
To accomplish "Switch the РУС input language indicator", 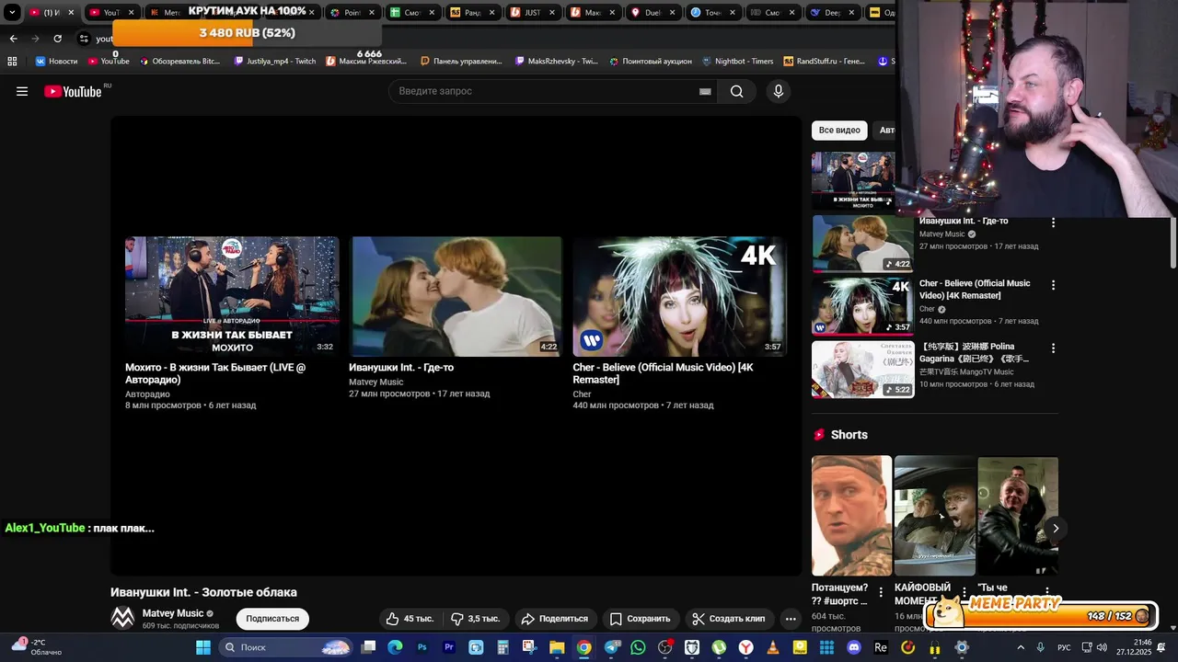I will [x=1064, y=647].
